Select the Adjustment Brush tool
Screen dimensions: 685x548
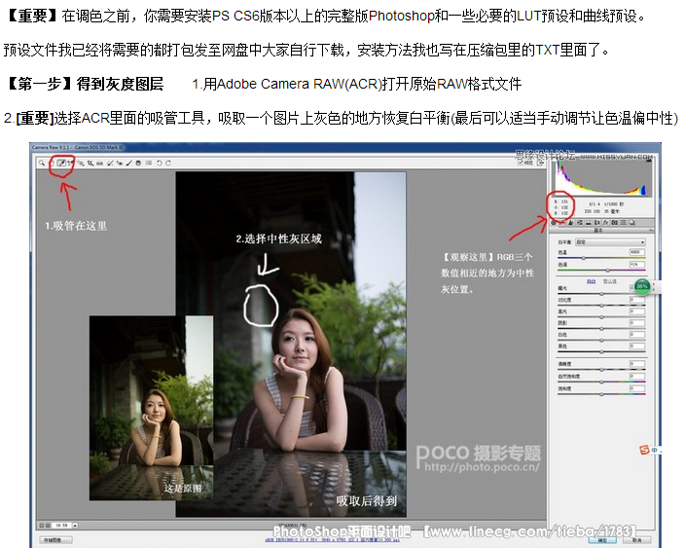(129, 163)
